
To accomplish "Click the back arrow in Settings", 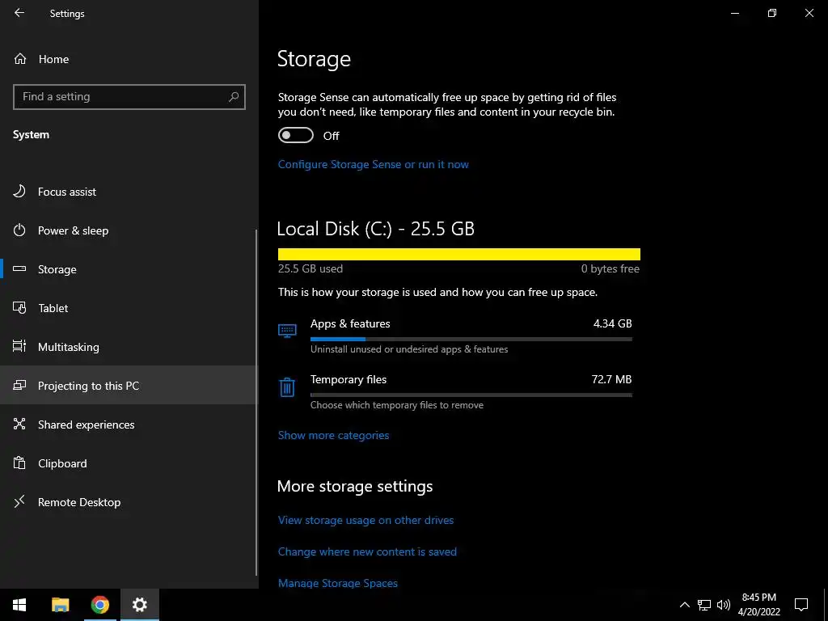I will tap(19, 13).
